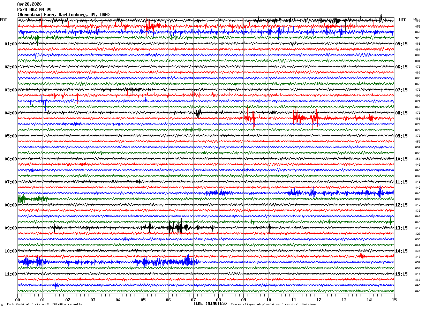Image resolution: width=422 pixels, height=309 pixels.
Task: Click the 01:00 EDT time label
Action: [x=11, y=44]
